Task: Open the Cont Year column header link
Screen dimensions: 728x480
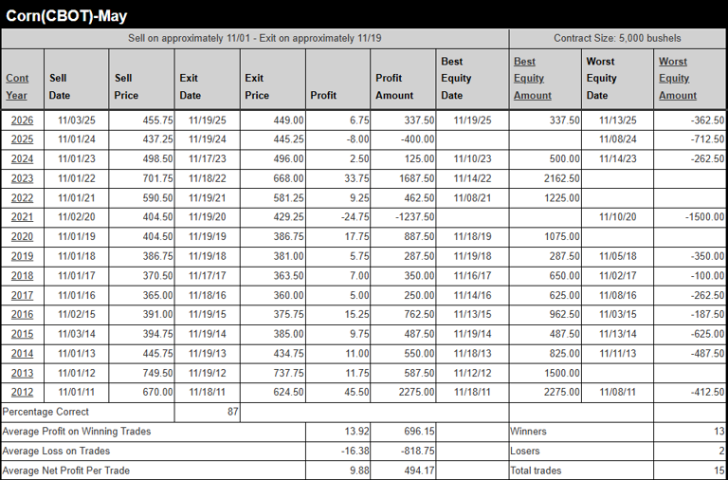Action: (x=17, y=86)
